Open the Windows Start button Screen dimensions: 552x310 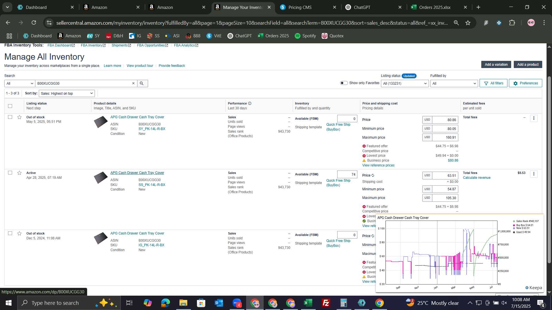coord(8,303)
